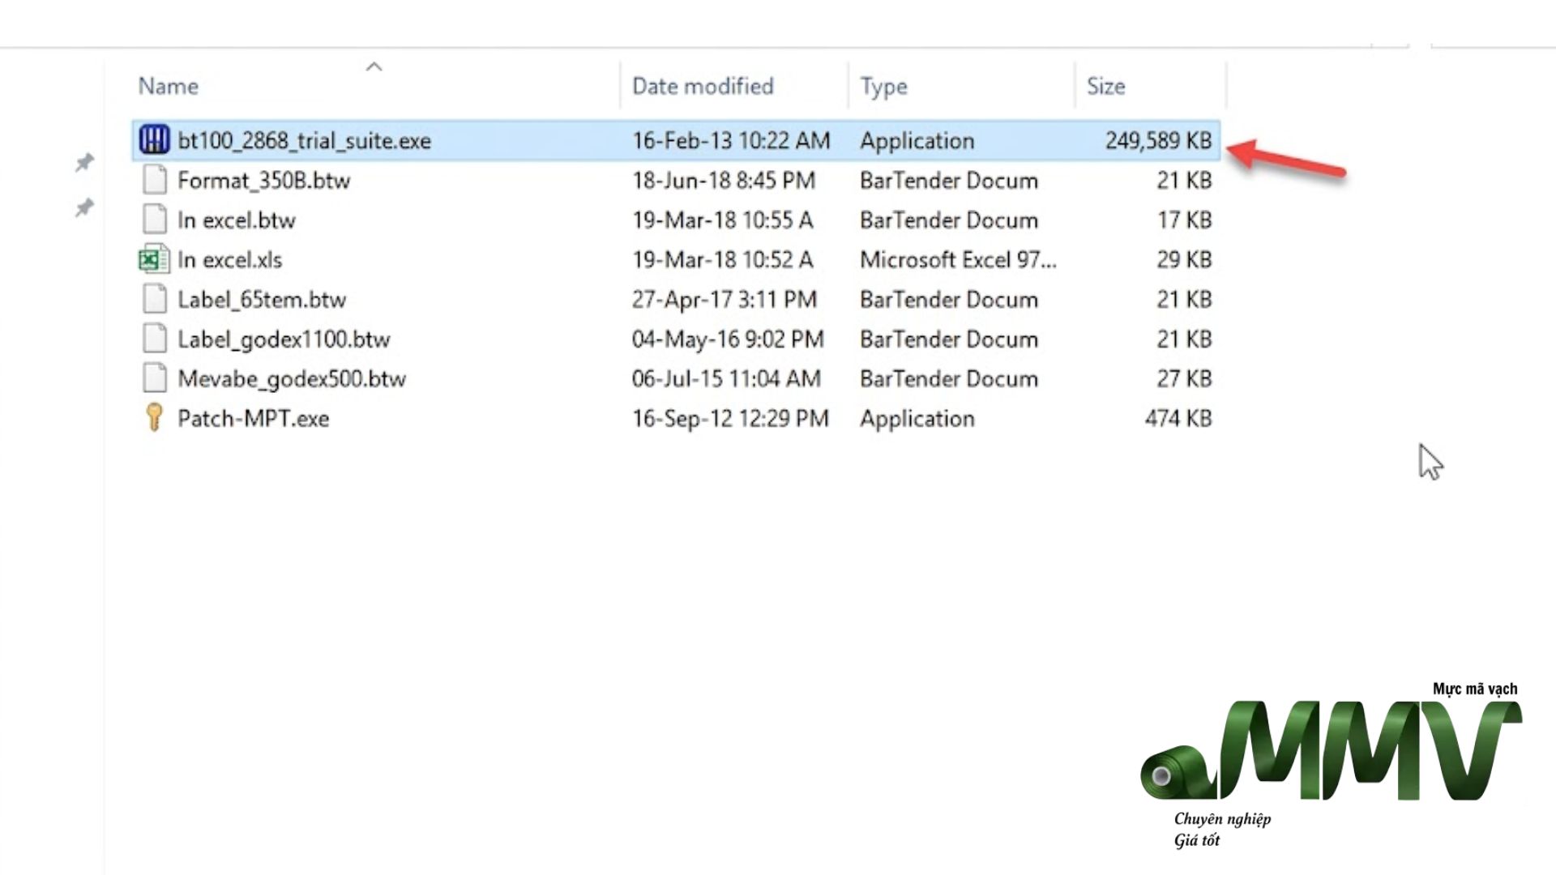Select file name In excel.xls
The height and width of the screenshot is (875, 1556).
click(229, 259)
